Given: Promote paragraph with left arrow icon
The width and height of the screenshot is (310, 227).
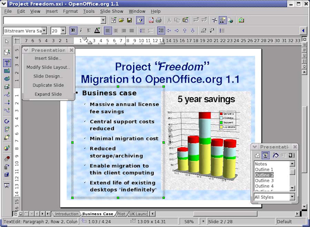Looking at the screenshot, I should 169,31.
